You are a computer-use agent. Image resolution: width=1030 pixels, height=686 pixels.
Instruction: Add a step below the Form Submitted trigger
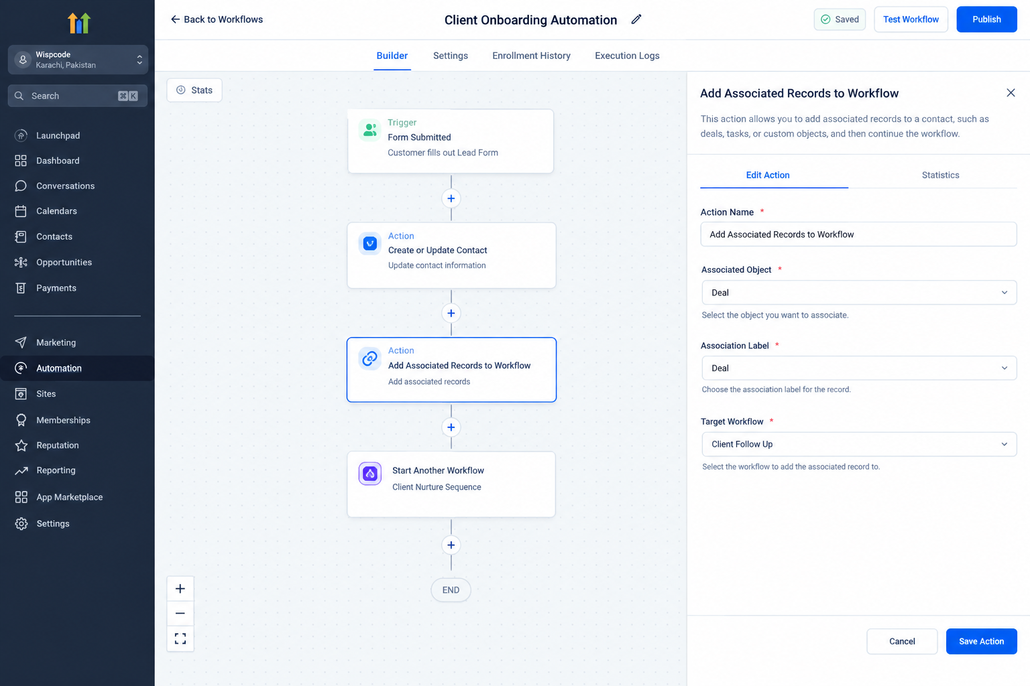click(451, 198)
